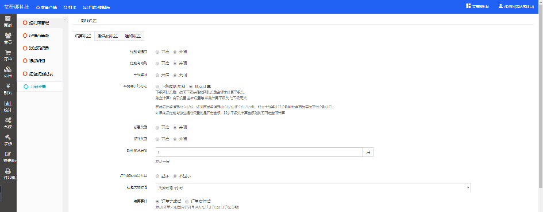
Task: Click the company logo text in the top bar
Action: (17, 7)
